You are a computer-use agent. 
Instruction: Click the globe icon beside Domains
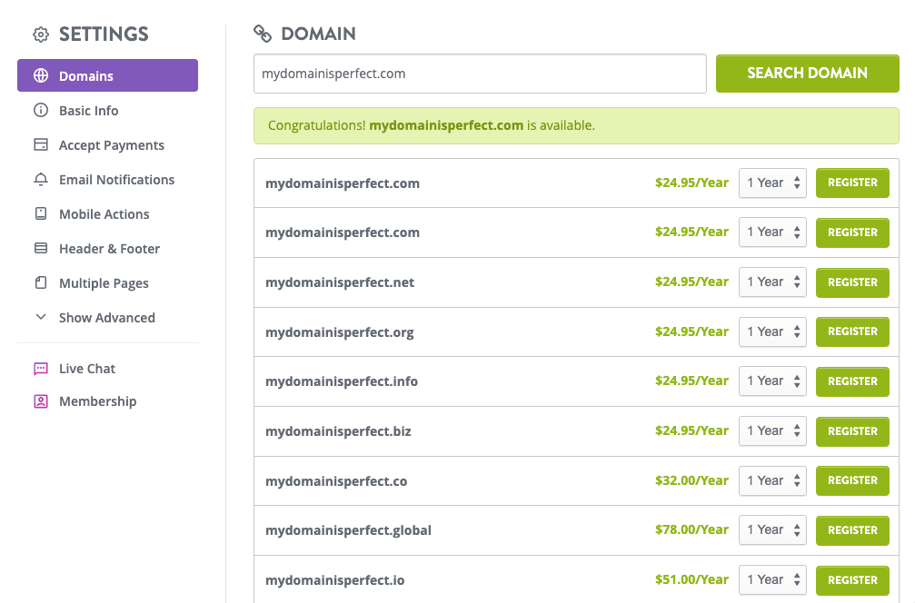[x=41, y=76]
